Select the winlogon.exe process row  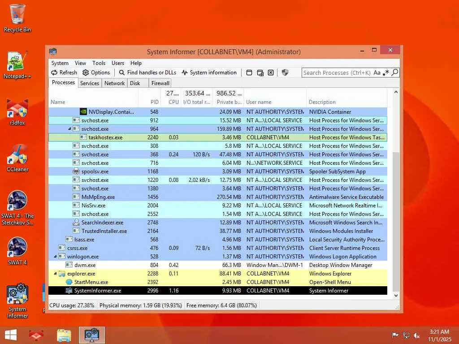point(218,257)
